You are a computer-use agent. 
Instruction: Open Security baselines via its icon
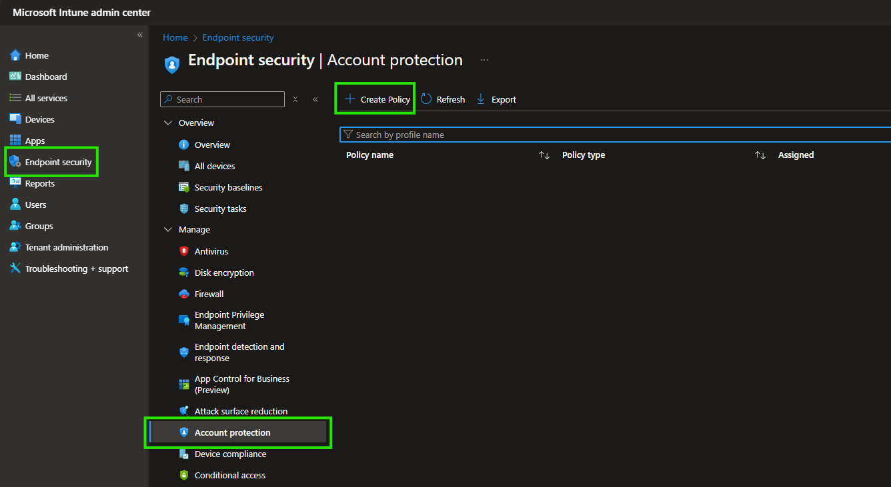click(x=184, y=187)
